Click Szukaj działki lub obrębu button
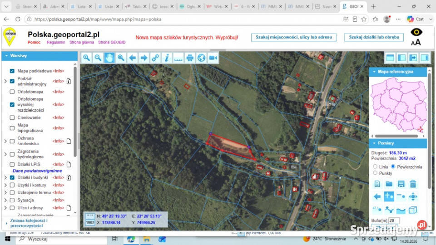The width and height of the screenshot is (436, 245). (374, 37)
